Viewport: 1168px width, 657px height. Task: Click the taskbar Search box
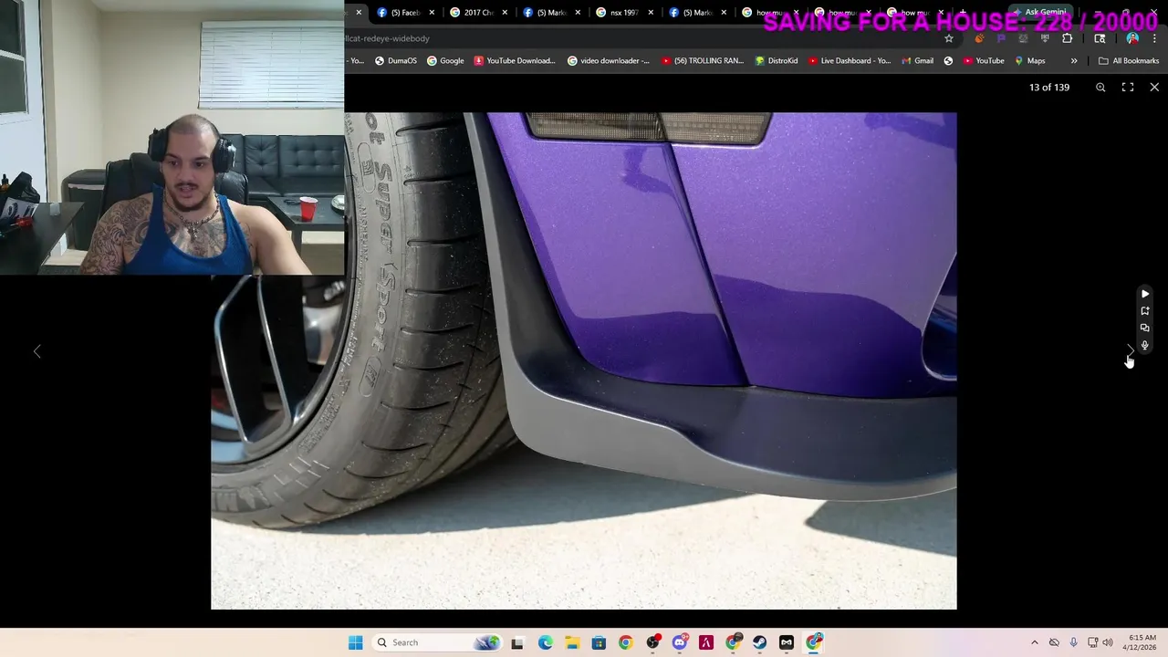click(x=439, y=642)
